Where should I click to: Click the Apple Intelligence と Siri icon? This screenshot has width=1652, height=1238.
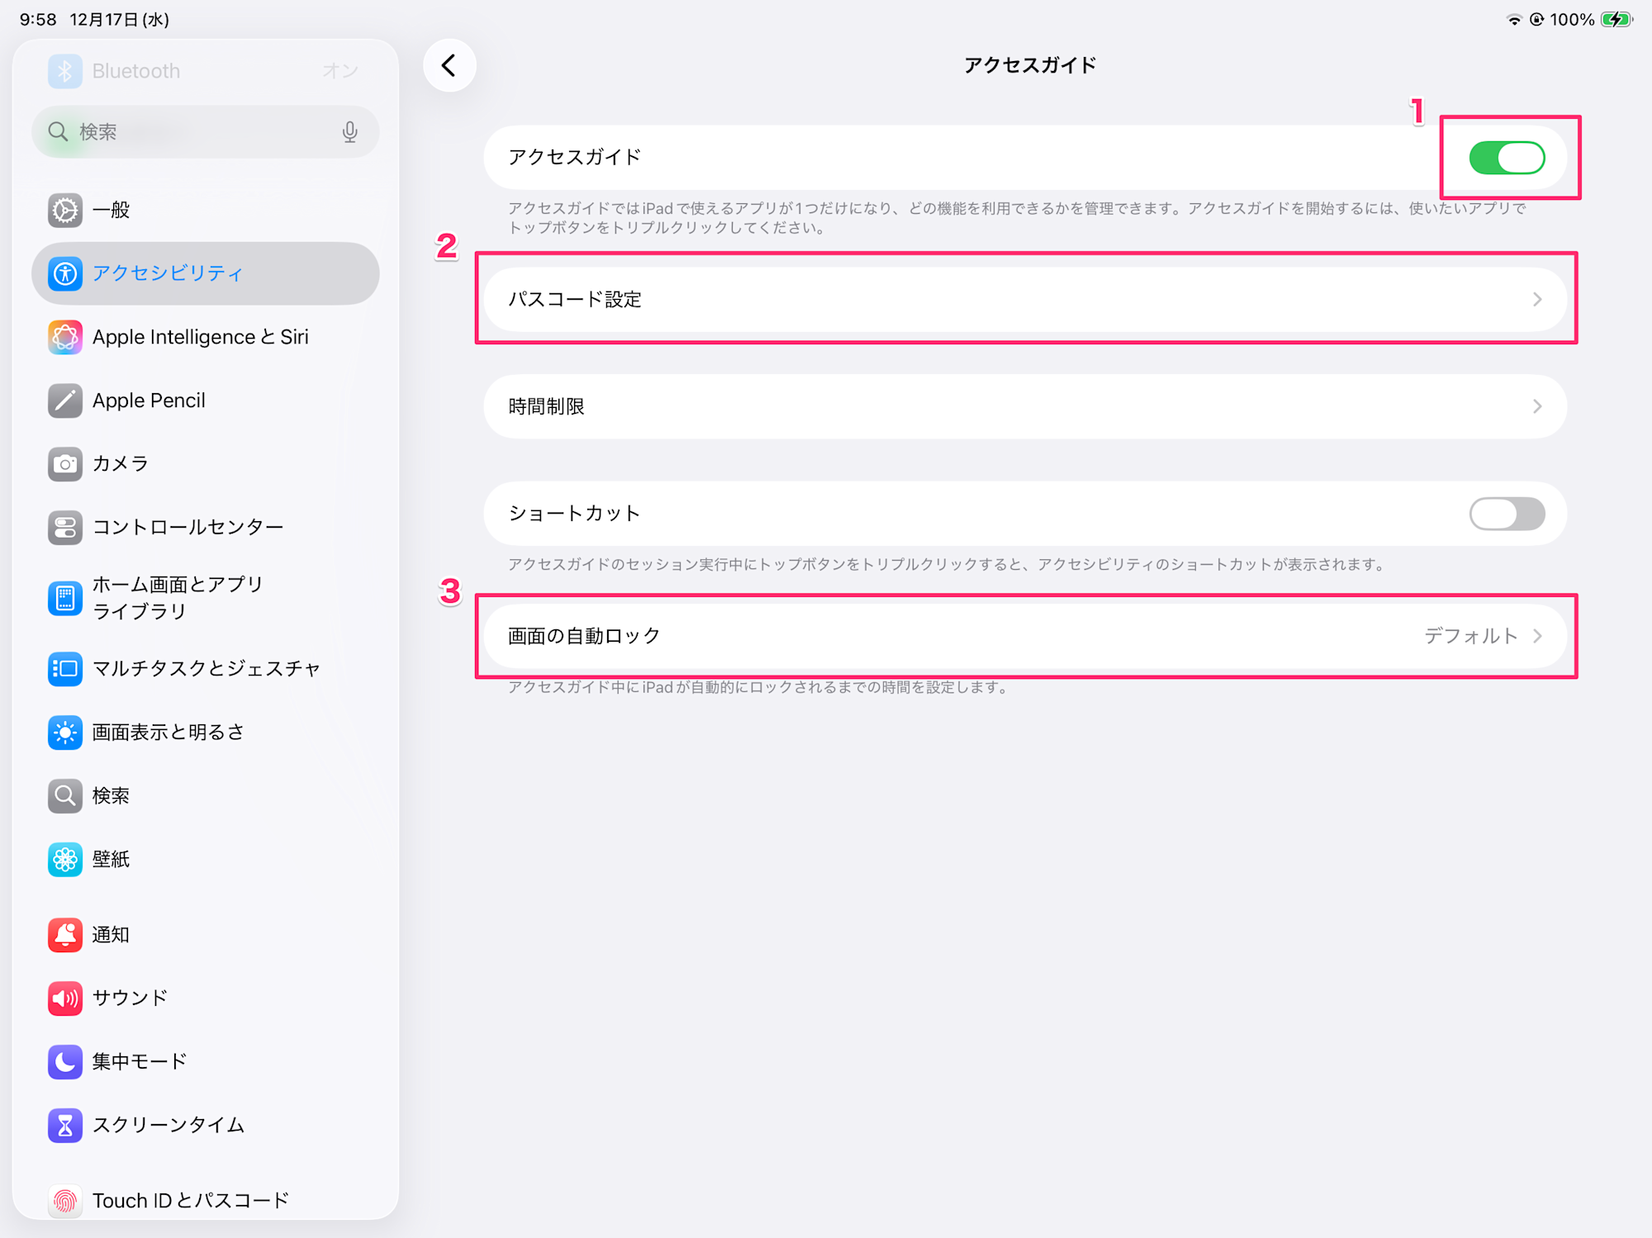(64, 337)
